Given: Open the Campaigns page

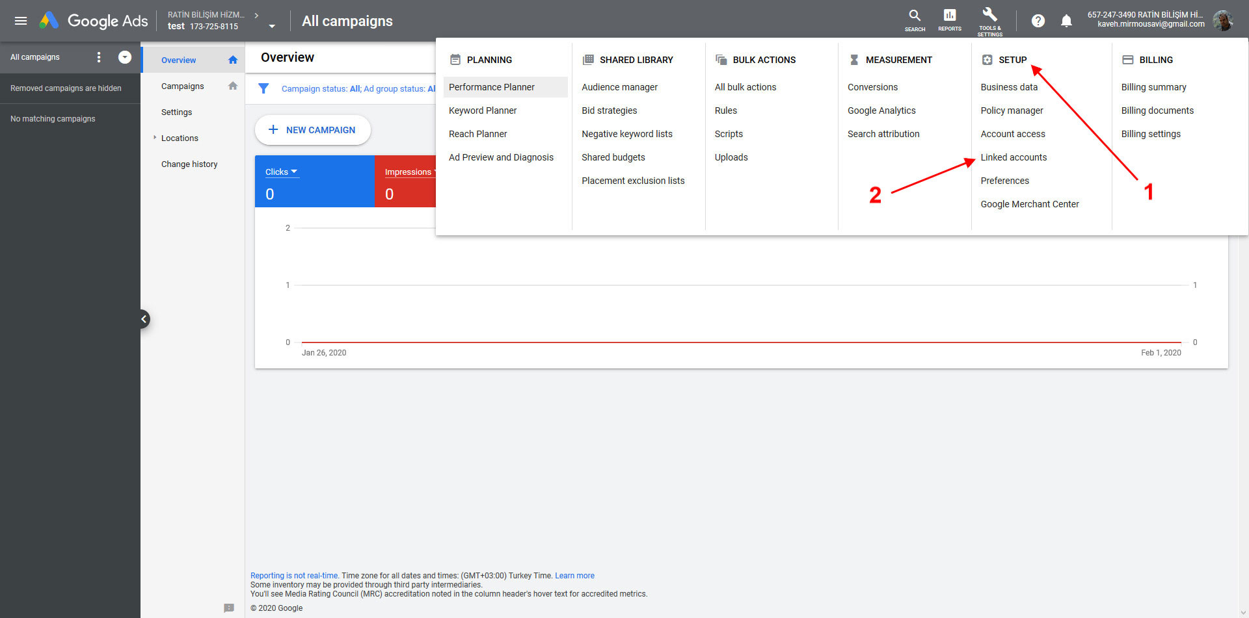Looking at the screenshot, I should pyautogui.click(x=183, y=86).
